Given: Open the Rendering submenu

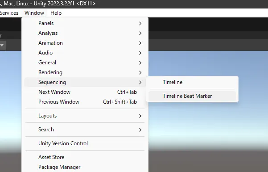Looking at the screenshot, I should click(85, 72).
